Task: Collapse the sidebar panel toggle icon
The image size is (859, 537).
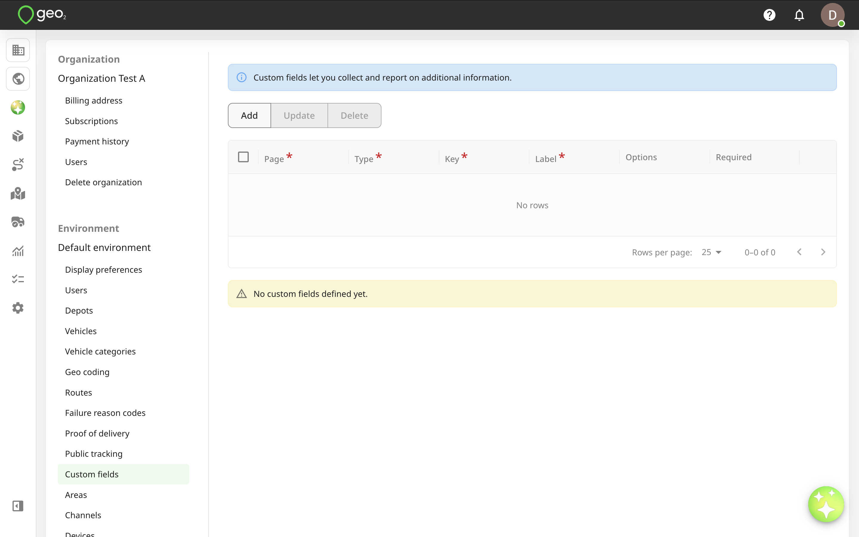Action: click(18, 506)
